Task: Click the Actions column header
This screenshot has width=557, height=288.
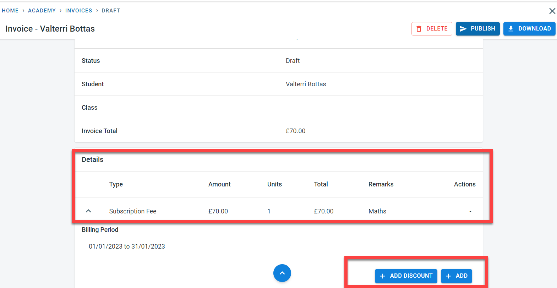Action: (x=464, y=184)
